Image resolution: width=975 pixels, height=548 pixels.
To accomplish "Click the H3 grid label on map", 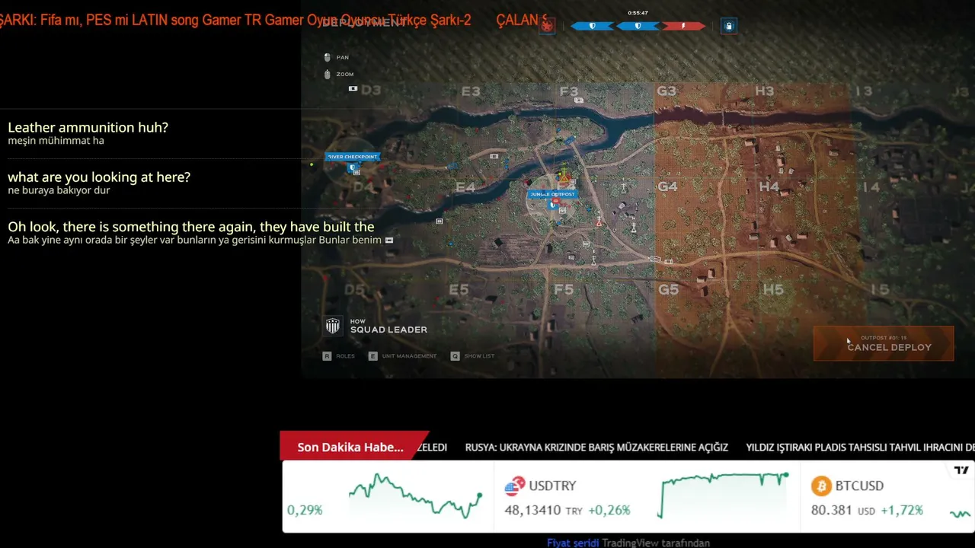I will (x=764, y=91).
